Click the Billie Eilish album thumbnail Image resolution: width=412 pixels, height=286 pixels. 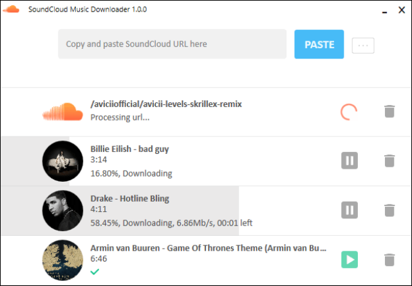click(x=62, y=161)
